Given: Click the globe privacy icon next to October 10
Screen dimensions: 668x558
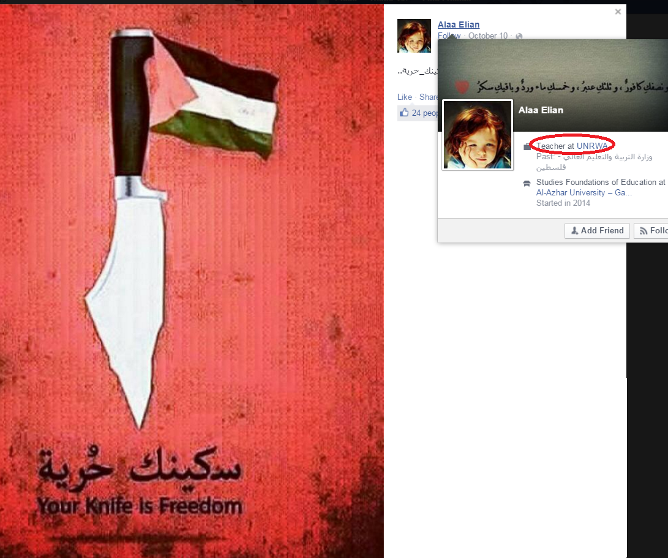Looking at the screenshot, I should tap(519, 36).
